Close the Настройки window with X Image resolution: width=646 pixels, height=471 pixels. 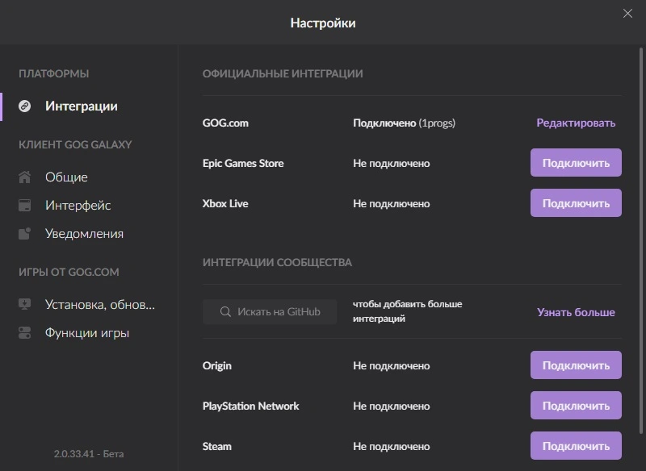pos(627,14)
